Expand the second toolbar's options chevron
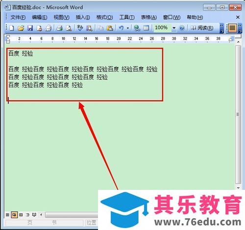Screen dimensions: 245x230 (x=240, y=28)
